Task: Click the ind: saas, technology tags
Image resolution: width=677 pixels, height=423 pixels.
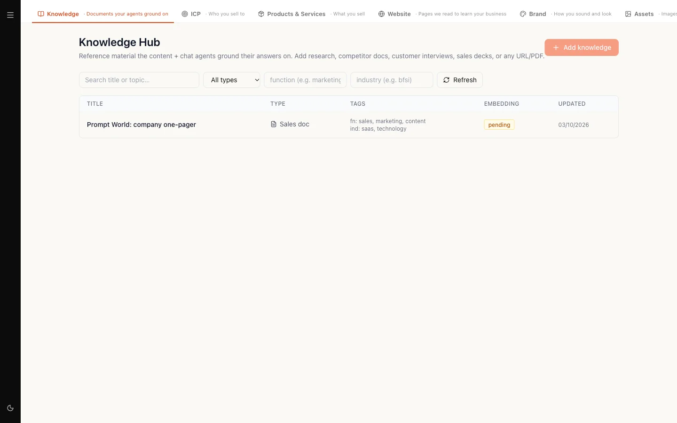Action: 378,129
